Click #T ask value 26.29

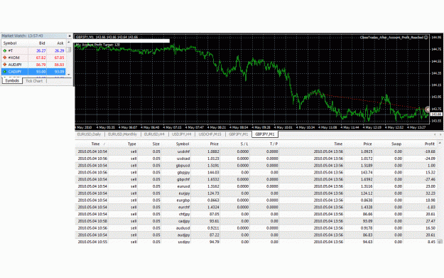[x=59, y=50]
